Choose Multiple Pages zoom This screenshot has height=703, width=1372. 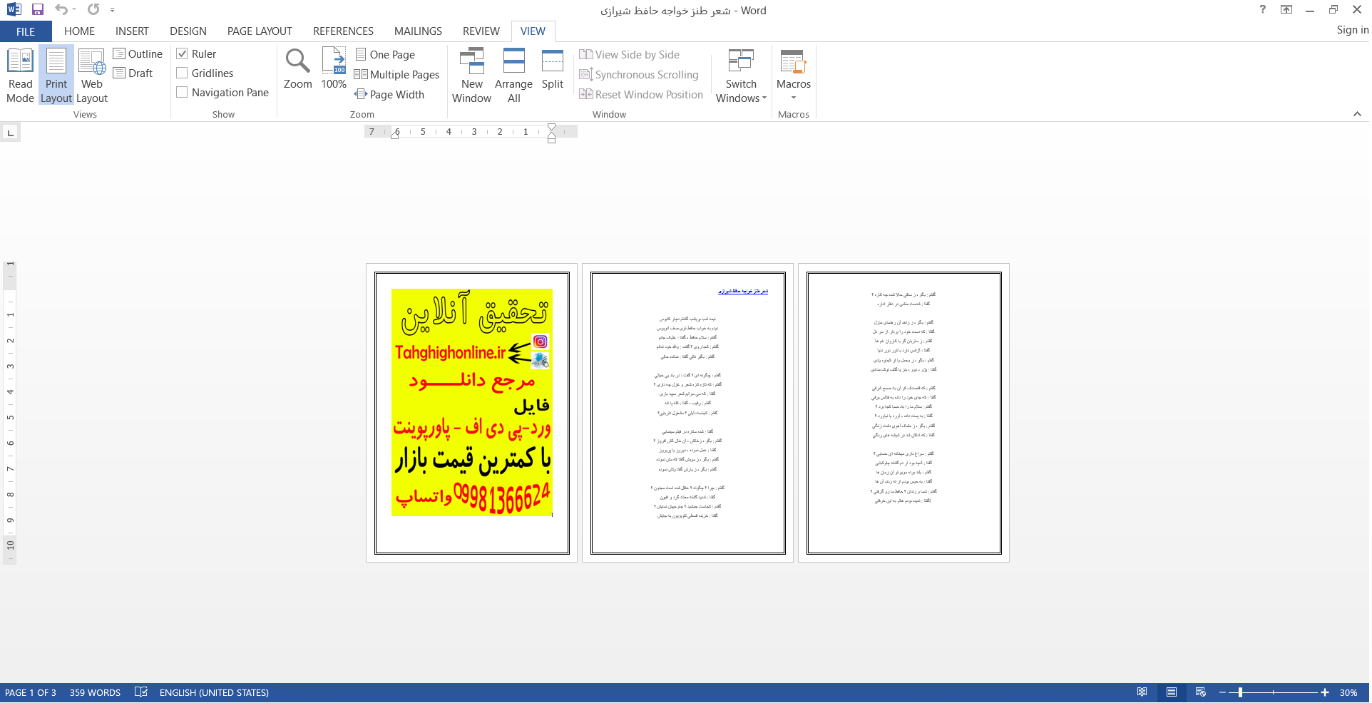[397, 75]
